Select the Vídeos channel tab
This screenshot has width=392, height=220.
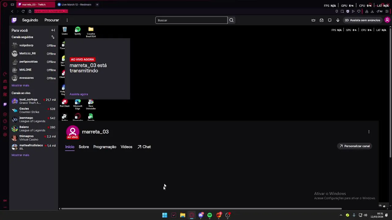click(126, 147)
